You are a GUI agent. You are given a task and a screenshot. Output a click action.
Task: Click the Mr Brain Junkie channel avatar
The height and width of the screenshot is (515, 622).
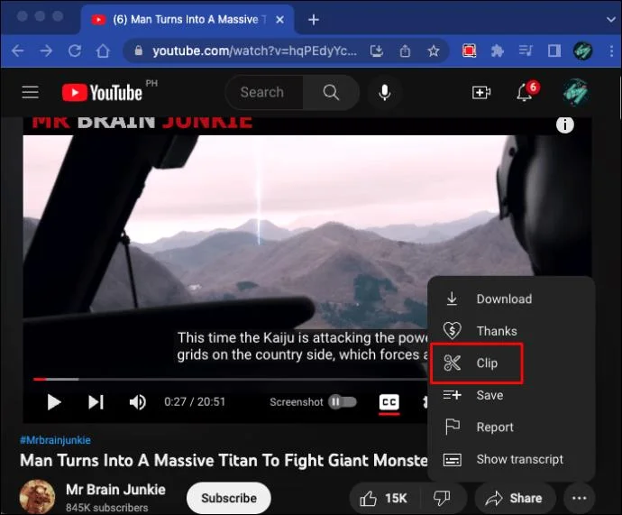(37, 497)
